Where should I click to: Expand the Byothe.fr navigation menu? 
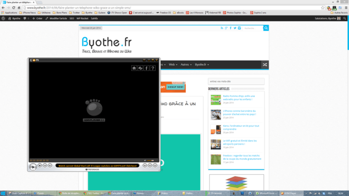[x=201, y=65]
